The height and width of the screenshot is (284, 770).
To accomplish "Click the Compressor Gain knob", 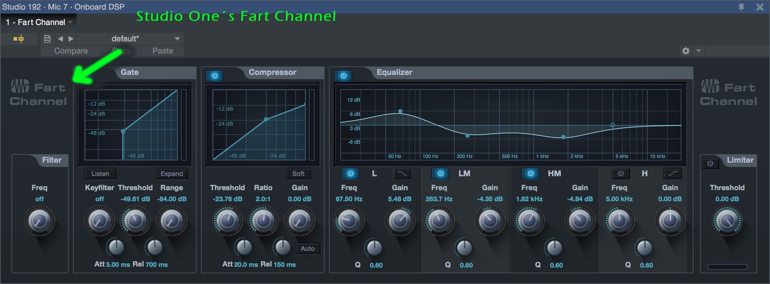I will pos(300,221).
